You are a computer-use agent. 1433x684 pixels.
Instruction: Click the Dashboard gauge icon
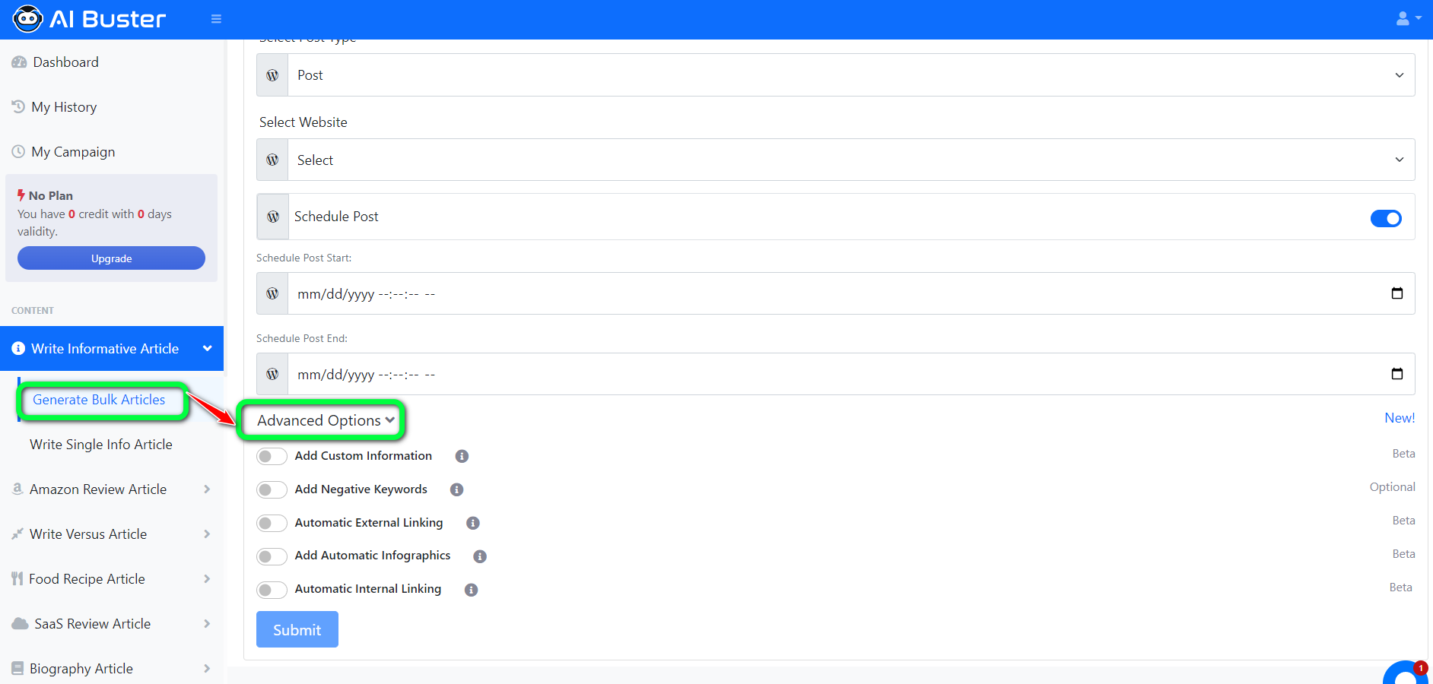tap(19, 62)
